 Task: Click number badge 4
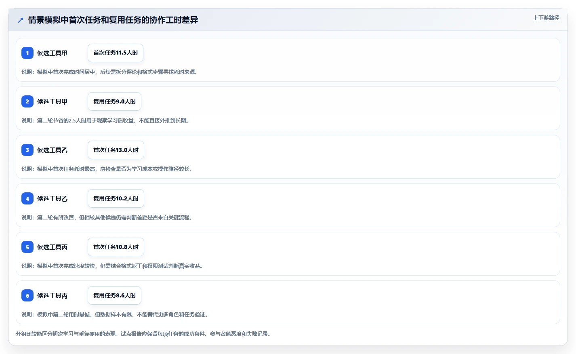[27, 198]
